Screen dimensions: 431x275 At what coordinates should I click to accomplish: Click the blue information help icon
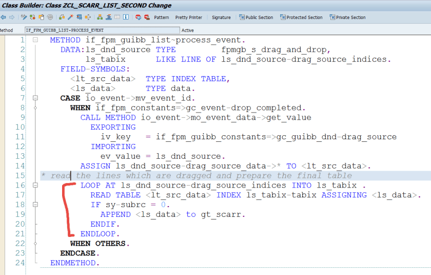click(x=127, y=17)
